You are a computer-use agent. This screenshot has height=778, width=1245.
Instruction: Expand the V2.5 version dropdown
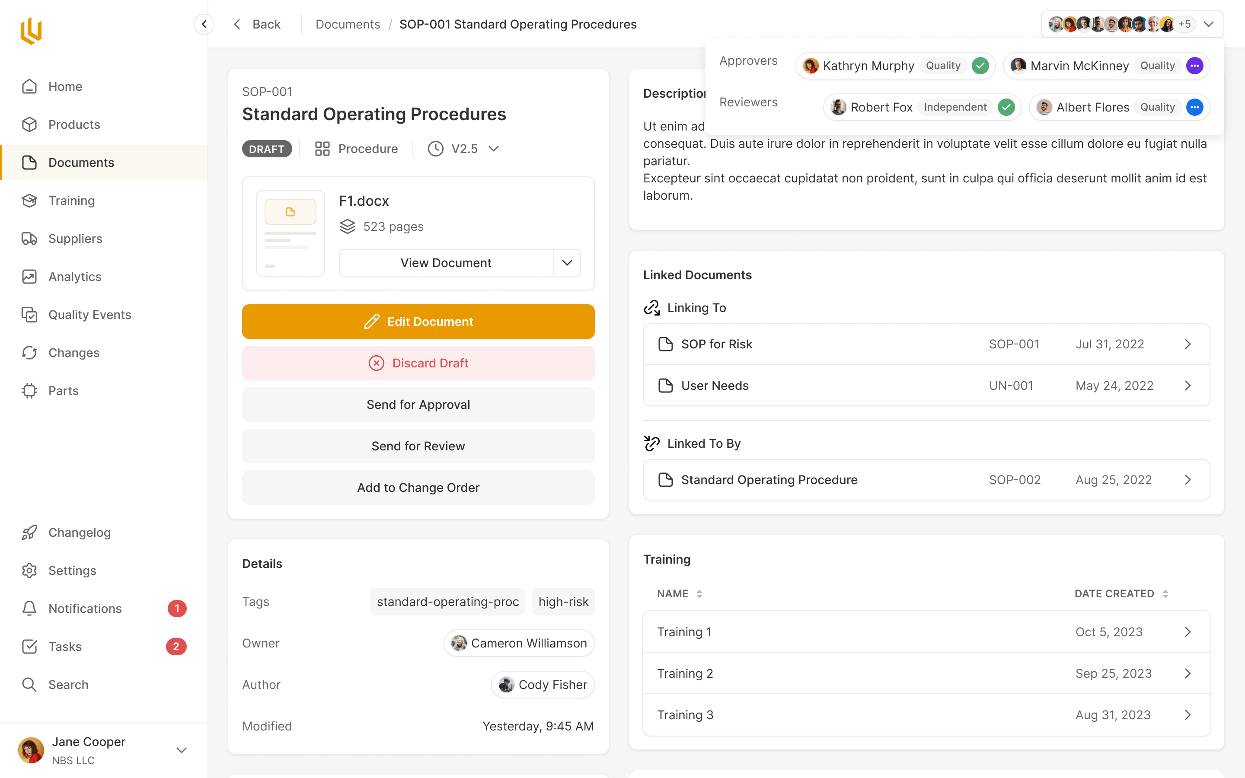pos(493,149)
